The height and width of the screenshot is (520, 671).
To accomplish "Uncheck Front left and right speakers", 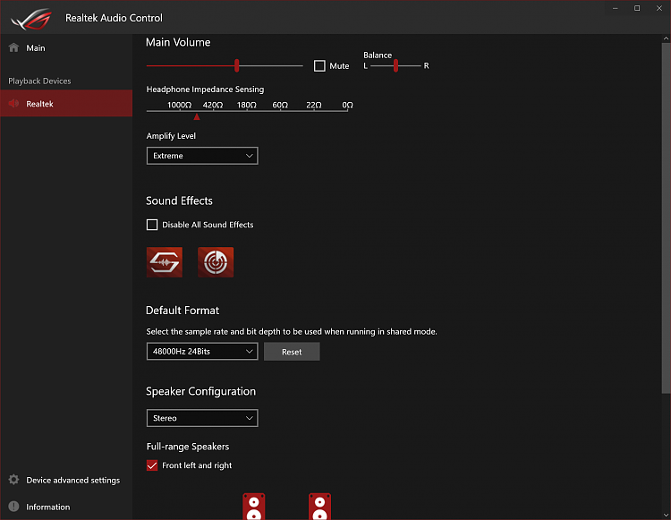I will pos(152,465).
